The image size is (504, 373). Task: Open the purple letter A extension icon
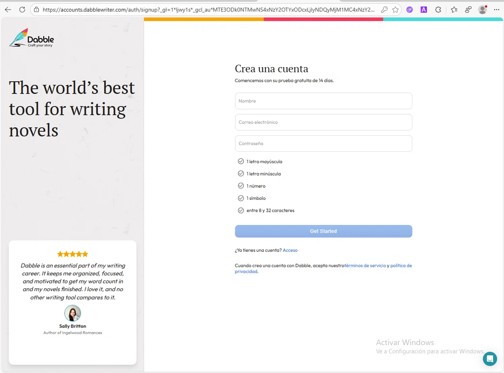[x=424, y=10]
